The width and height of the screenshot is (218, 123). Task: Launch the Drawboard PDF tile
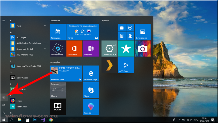tap(110, 49)
